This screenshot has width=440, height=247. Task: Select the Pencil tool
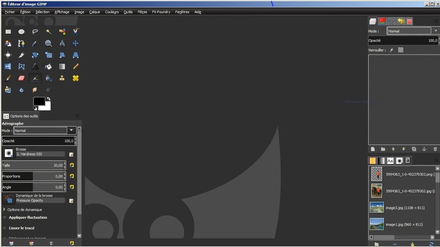[76, 67]
